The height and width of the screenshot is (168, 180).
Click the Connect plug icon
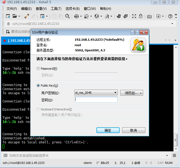coord(27,16)
